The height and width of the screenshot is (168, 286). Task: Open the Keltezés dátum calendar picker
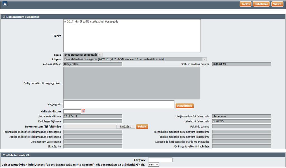click(83, 111)
